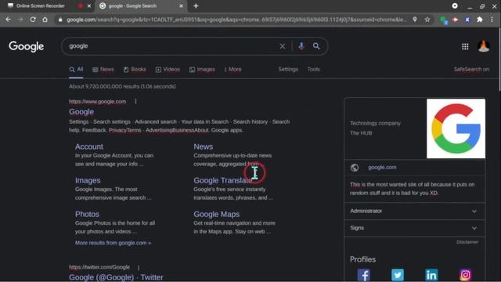Open the Google Translate sitelink
The width and height of the screenshot is (501, 282).
pyautogui.click(x=222, y=180)
